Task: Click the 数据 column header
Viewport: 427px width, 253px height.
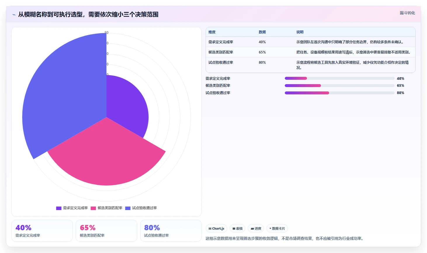Action: [262, 32]
